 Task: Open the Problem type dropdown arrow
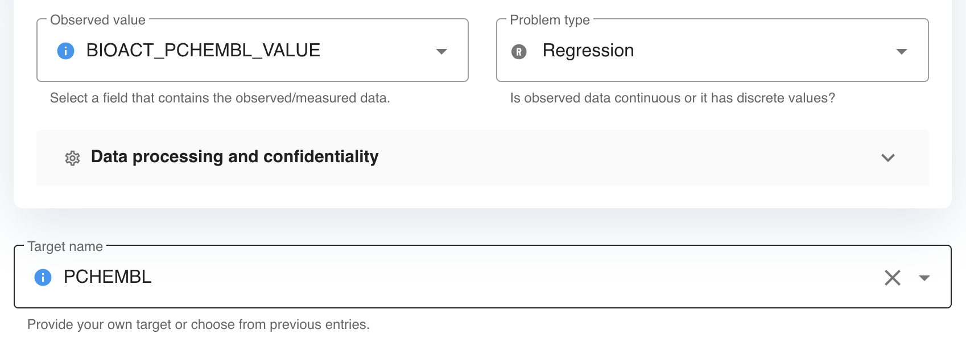[x=901, y=52]
